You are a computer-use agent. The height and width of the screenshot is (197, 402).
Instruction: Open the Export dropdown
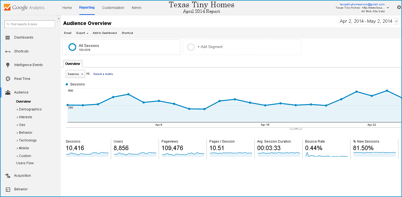click(82, 33)
